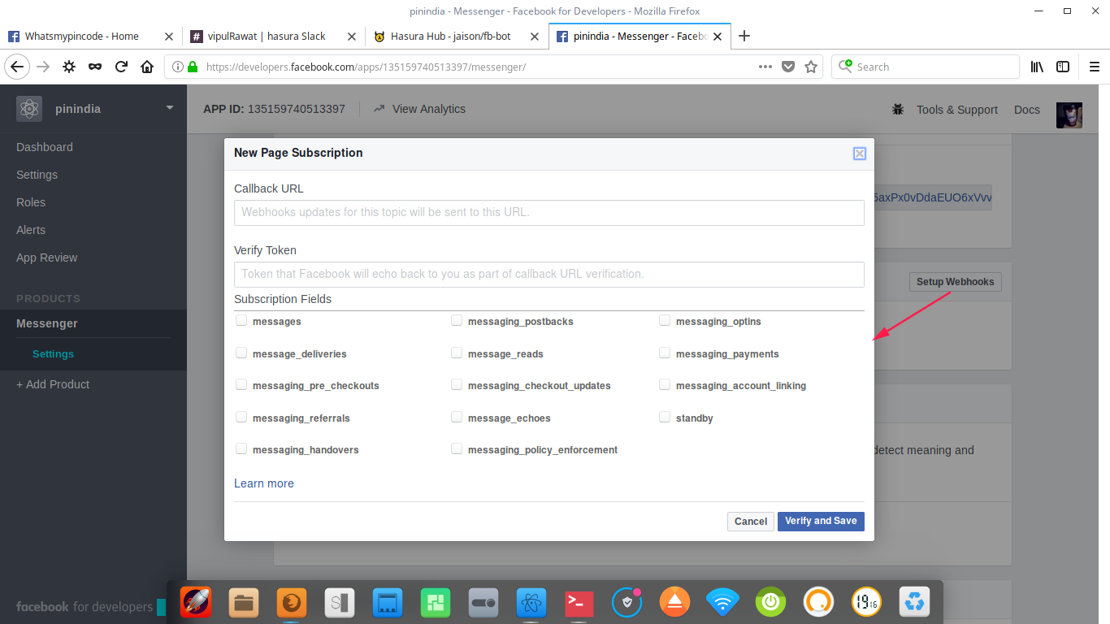This screenshot has height=624, width=1110.
Task: Launch the rocket icon in the dock
Action: pyautogui.click(x=196, y=603)
